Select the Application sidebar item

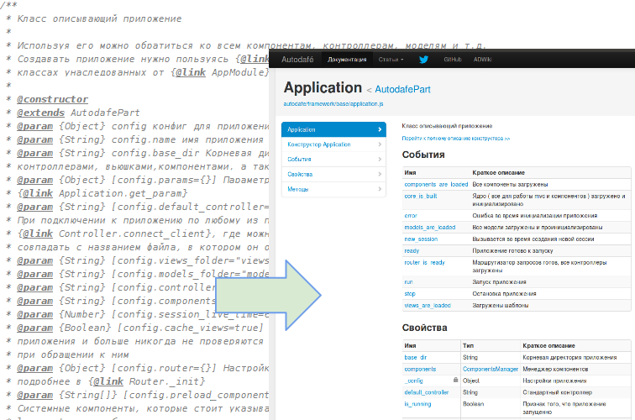tap(333, 129)
